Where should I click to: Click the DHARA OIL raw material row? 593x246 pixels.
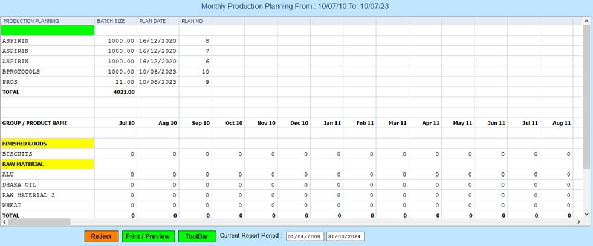(21, 184)
